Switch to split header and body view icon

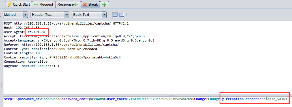click(x=115, y=15)
